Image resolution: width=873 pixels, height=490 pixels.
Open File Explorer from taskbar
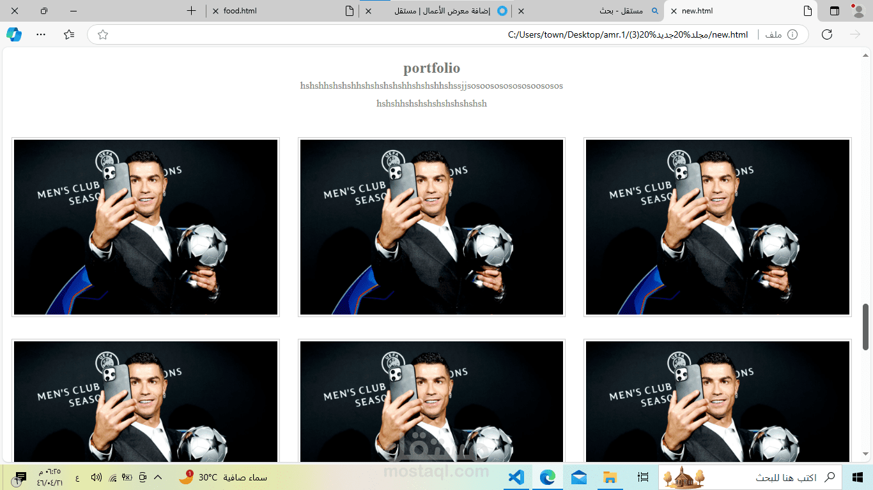[x=610, y=477]
